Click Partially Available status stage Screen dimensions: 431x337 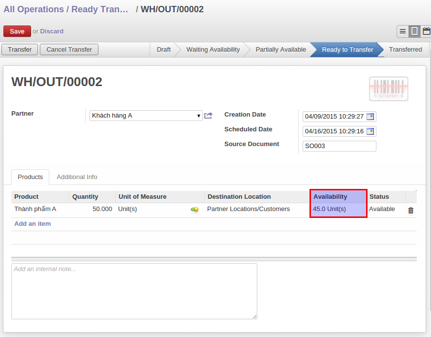coord(280,50)
